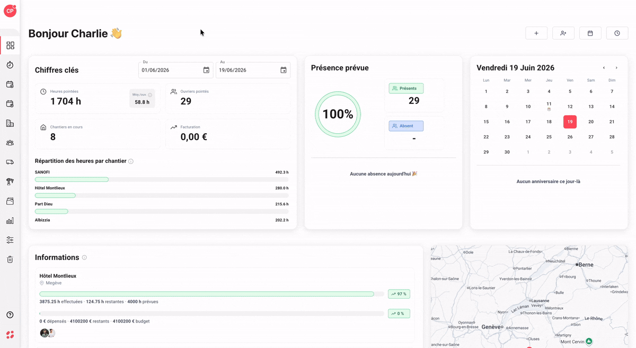Click the 492.3 h value for SANOFI
Screen dimensions: 636x348
coord(282,172)
